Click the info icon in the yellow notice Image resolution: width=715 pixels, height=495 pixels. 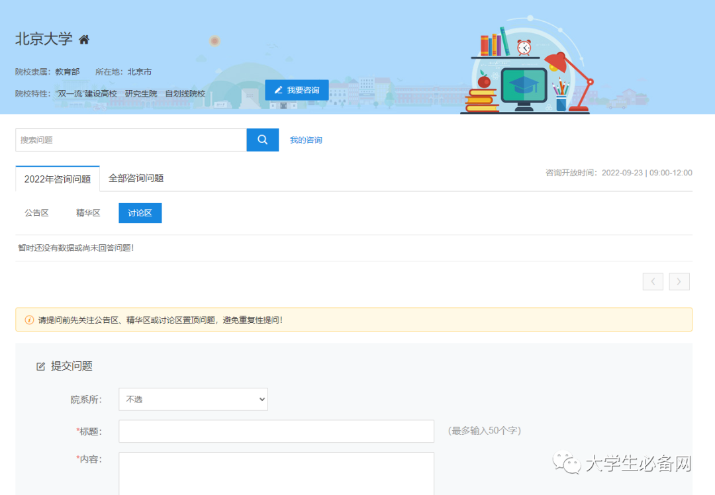(x=29, y=320)
